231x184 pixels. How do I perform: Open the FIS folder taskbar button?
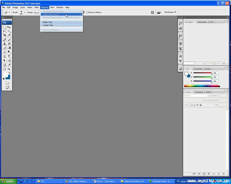[49, 181]
